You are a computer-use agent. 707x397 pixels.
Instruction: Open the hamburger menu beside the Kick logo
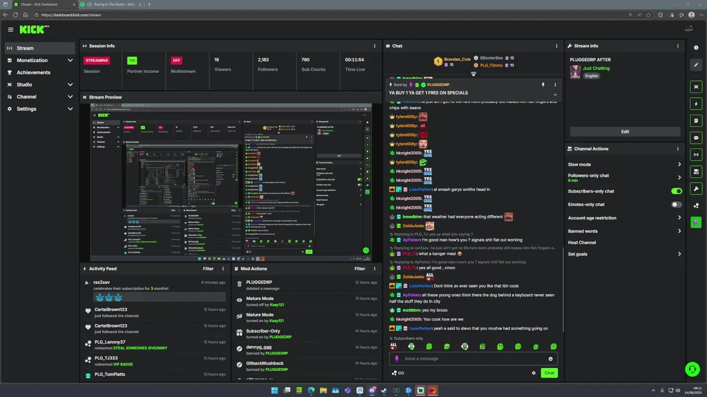pyautogui.click(x=10, y=29)
